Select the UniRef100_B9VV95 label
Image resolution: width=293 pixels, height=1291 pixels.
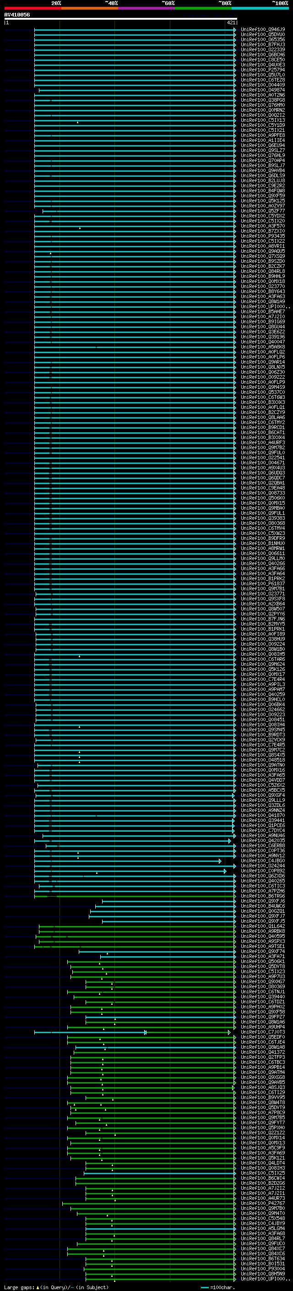pyautogui.click(x=262, y=1098)
